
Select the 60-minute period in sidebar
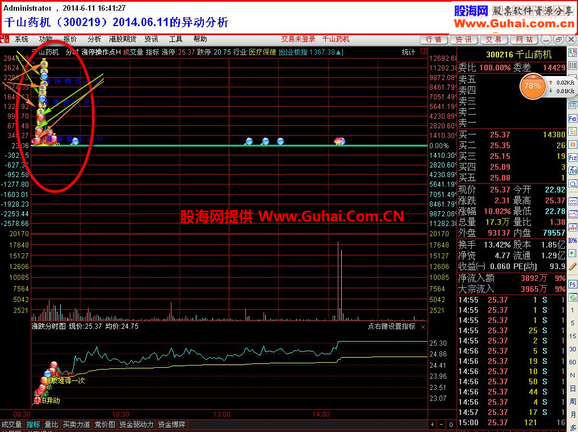(572, 362)
